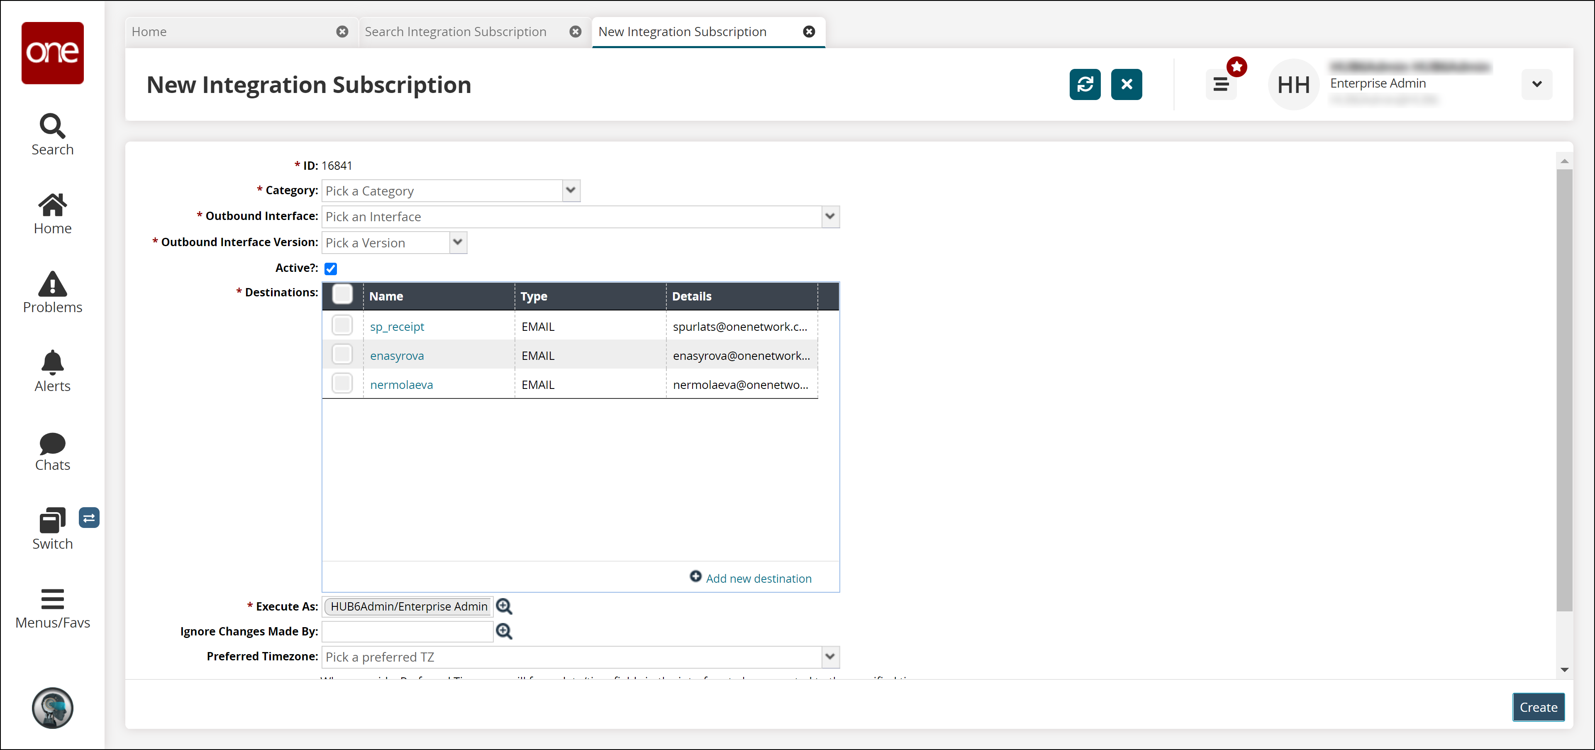Expand the Preferred Timezone dropdown

(x=830, y=657)
